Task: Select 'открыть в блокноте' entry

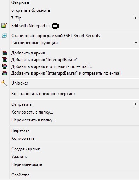Action: [x=31, y=10]
